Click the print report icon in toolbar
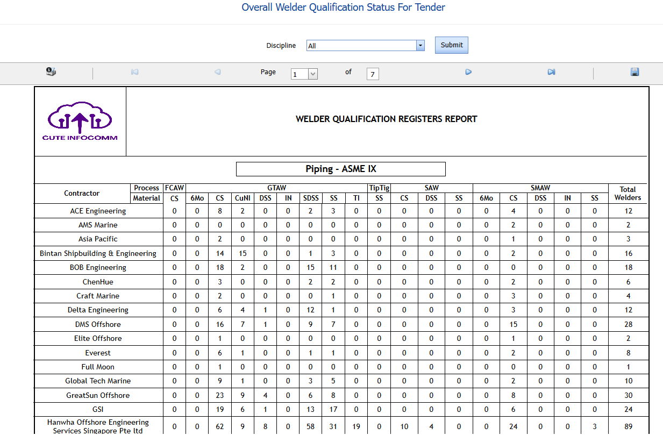Screen dimensions: 663x435 tap(51, 72)
